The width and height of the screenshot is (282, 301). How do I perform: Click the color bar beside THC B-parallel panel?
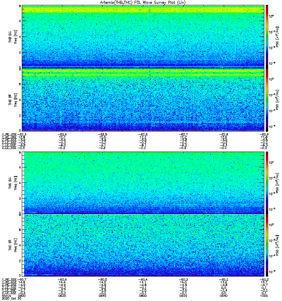pos(267,245)
